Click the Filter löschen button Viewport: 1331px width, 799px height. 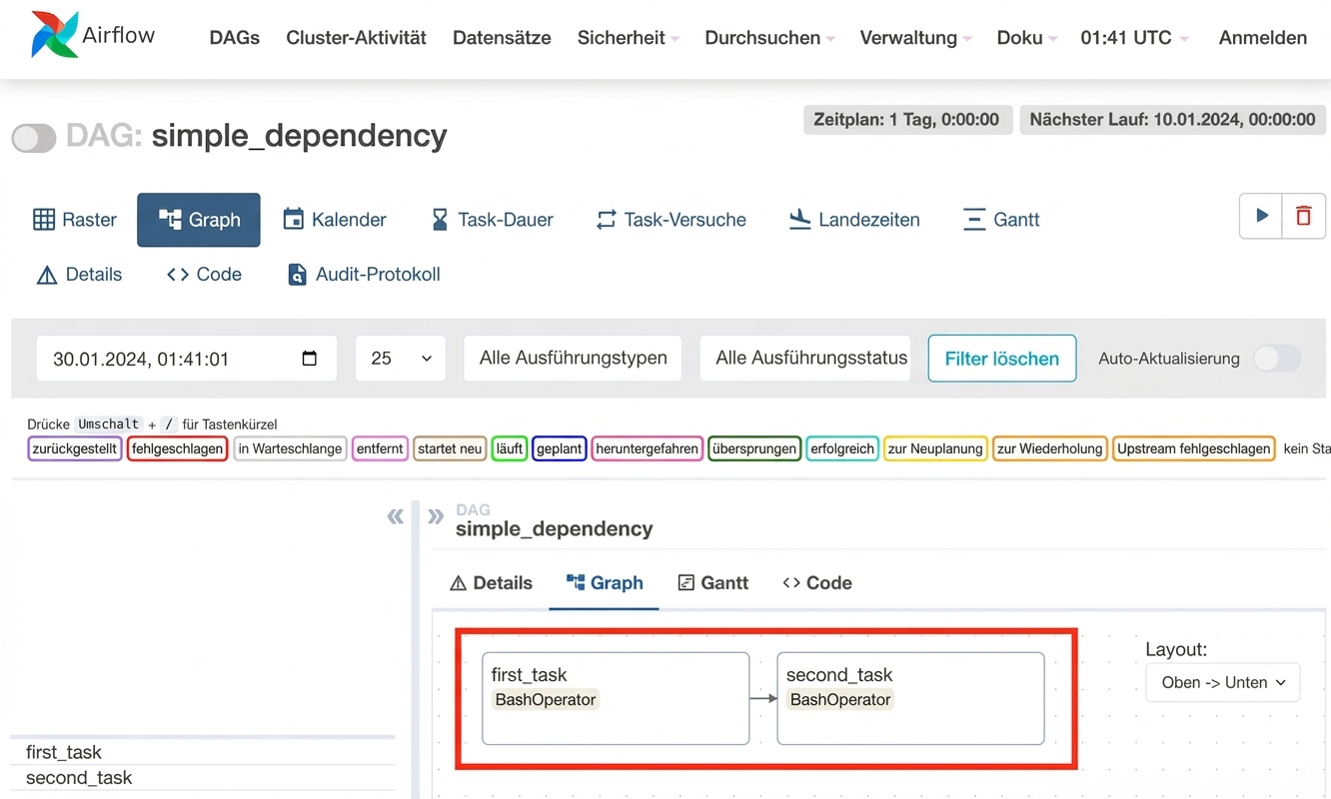pyautogui.click(x=1002, y=359)
